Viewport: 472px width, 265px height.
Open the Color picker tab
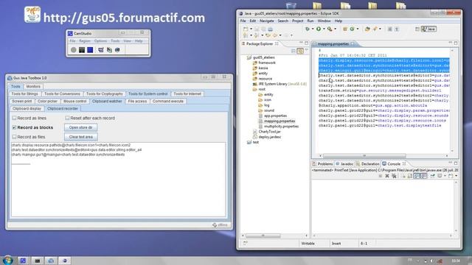pos(47,102)
